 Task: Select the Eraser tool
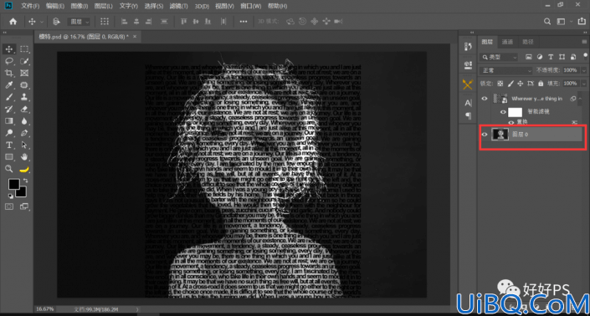24,109
